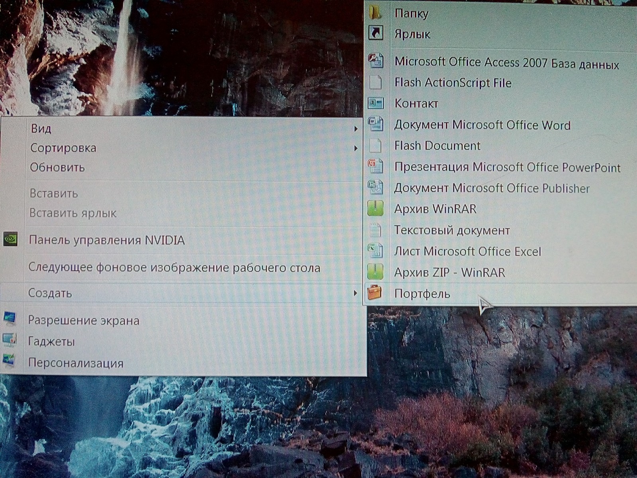Open the Сортировка menu entry

click(63, 148)
